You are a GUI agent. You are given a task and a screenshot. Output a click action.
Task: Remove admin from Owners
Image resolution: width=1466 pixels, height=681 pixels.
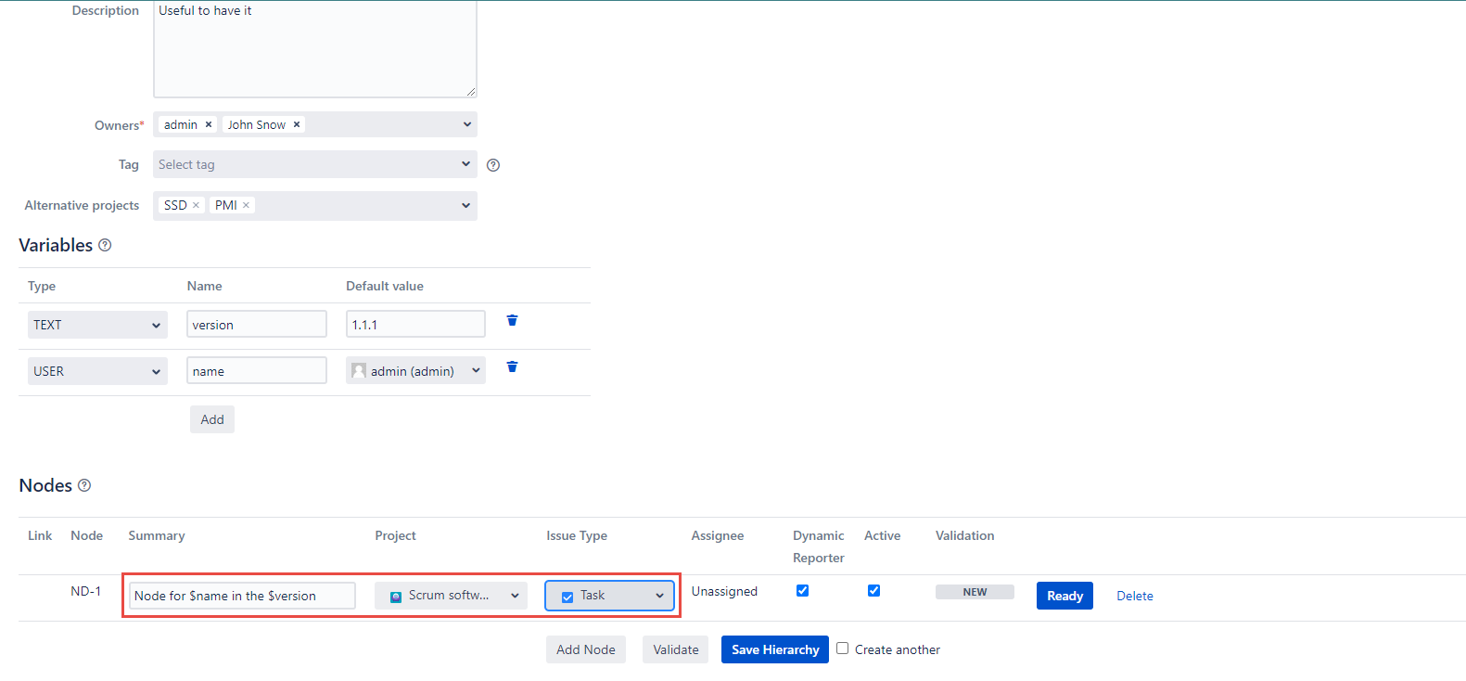pyautogui.click(x=209, y=124)
